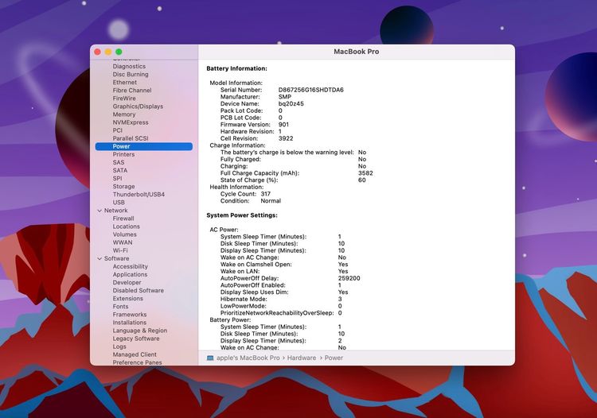
Task: Open Printers in the sidebar
Action: pyautogui.click(x=123, y=154)
